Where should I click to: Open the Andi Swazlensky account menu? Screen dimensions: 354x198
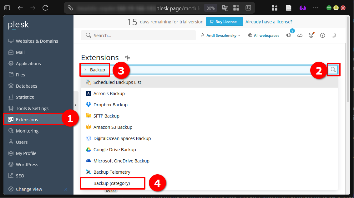[x=220, y=35]
